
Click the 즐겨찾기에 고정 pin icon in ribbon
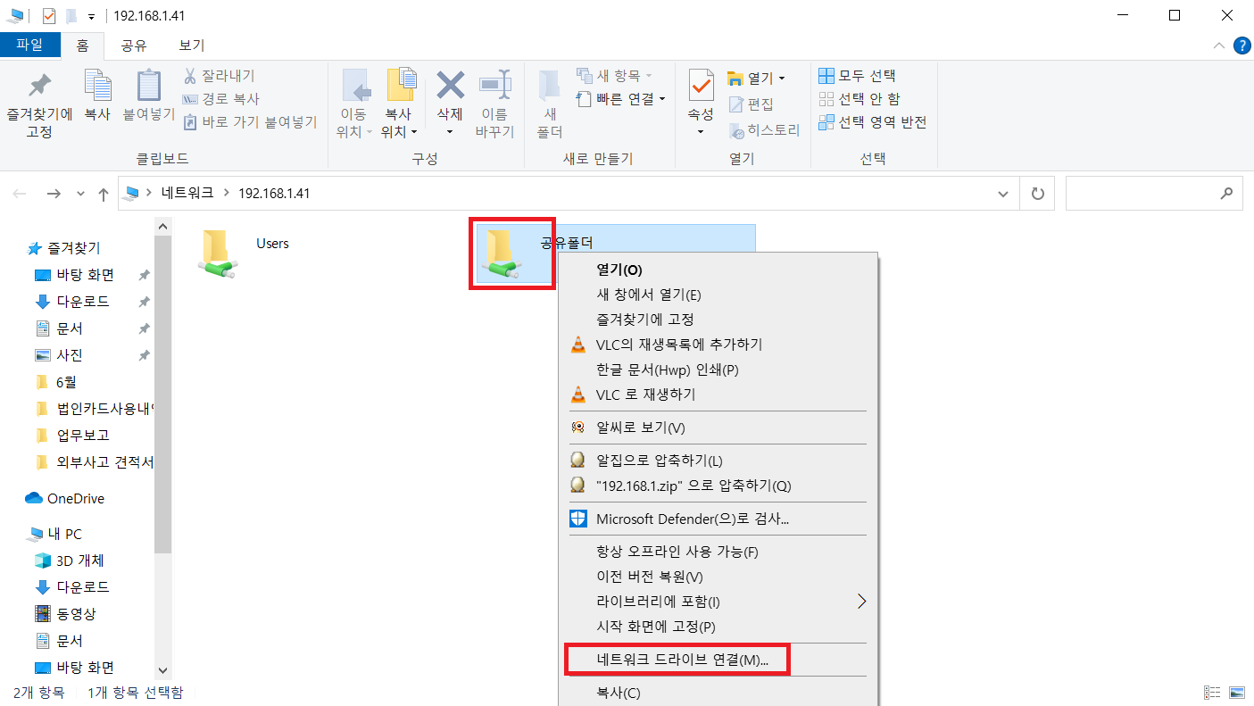click(x=39, y=86)
